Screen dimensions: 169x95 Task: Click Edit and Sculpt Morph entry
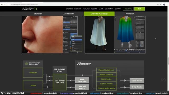(x=106, y=88)
